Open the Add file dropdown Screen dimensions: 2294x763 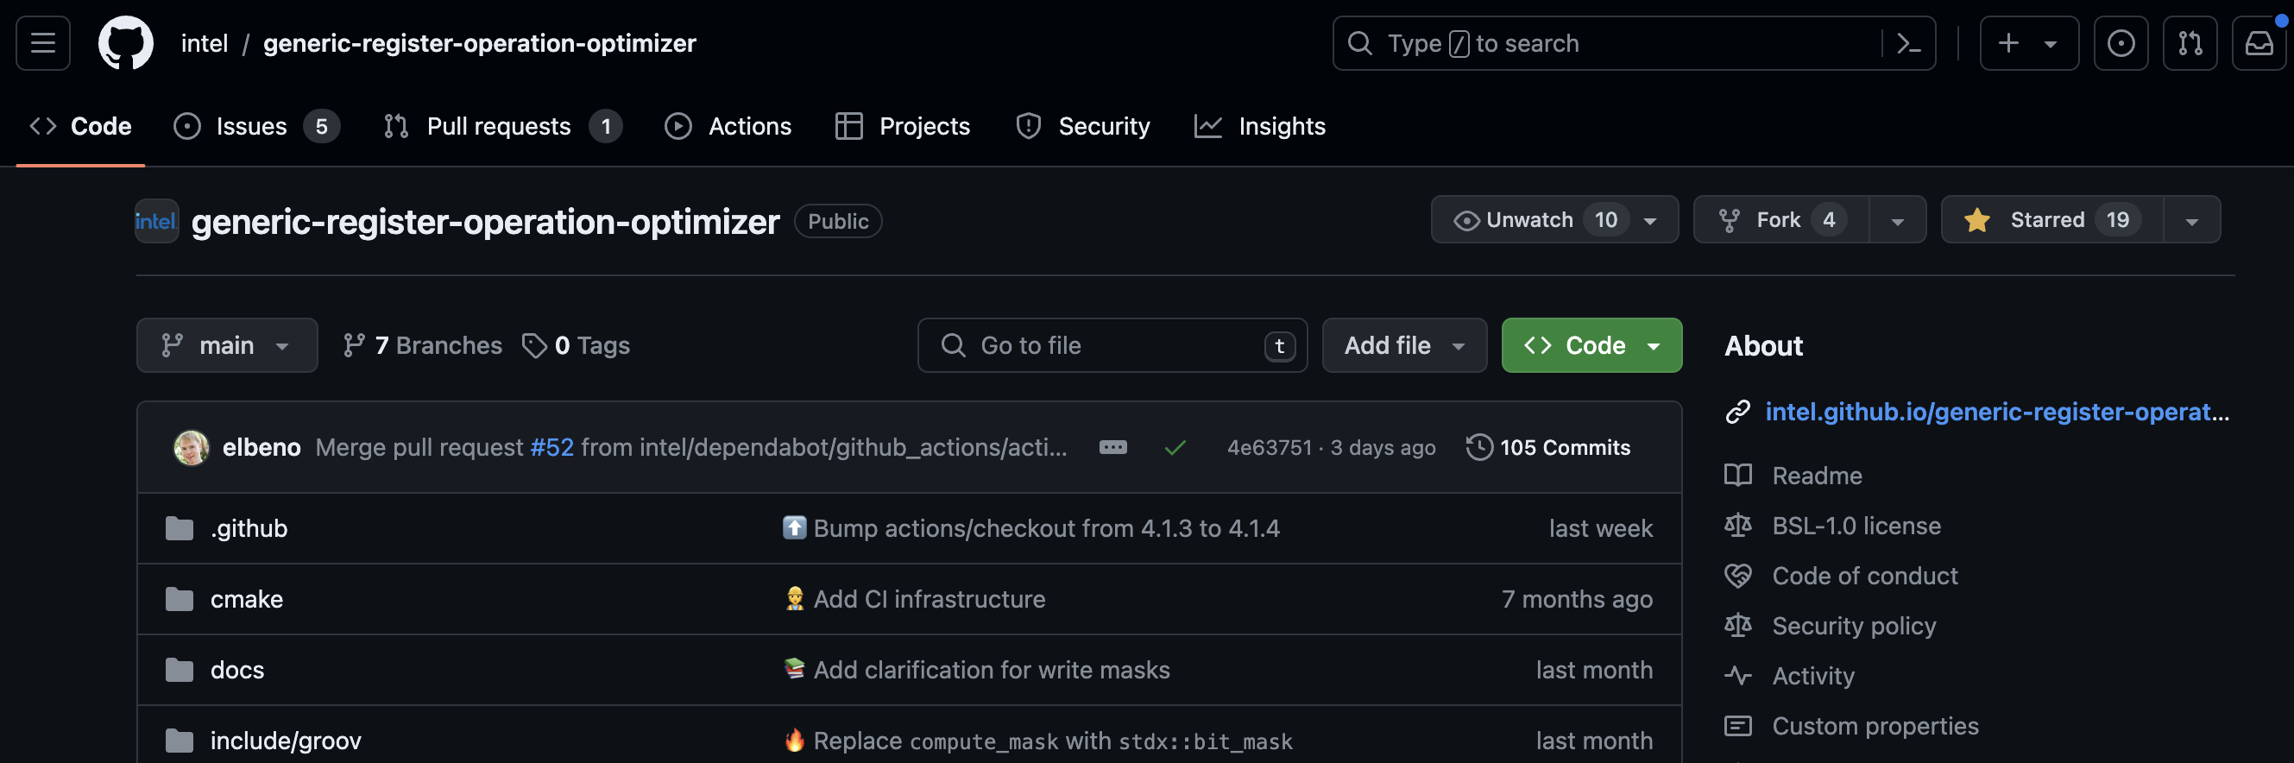coord(1404,345)
